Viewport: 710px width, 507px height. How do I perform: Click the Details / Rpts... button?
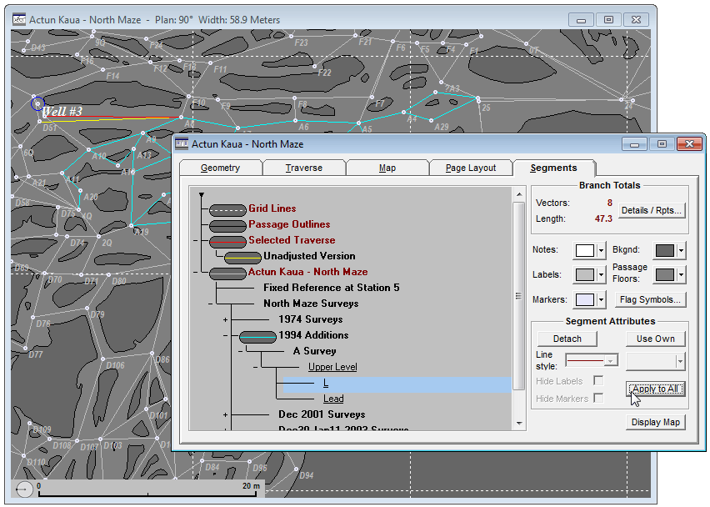coord(651,211)
